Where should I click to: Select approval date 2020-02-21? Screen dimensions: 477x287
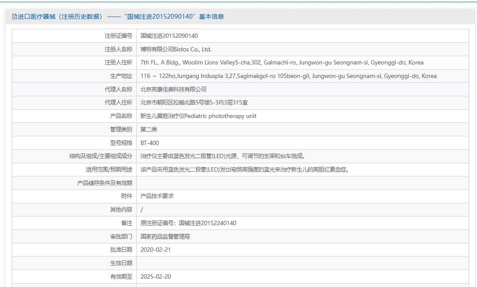[x=155, y=250]
